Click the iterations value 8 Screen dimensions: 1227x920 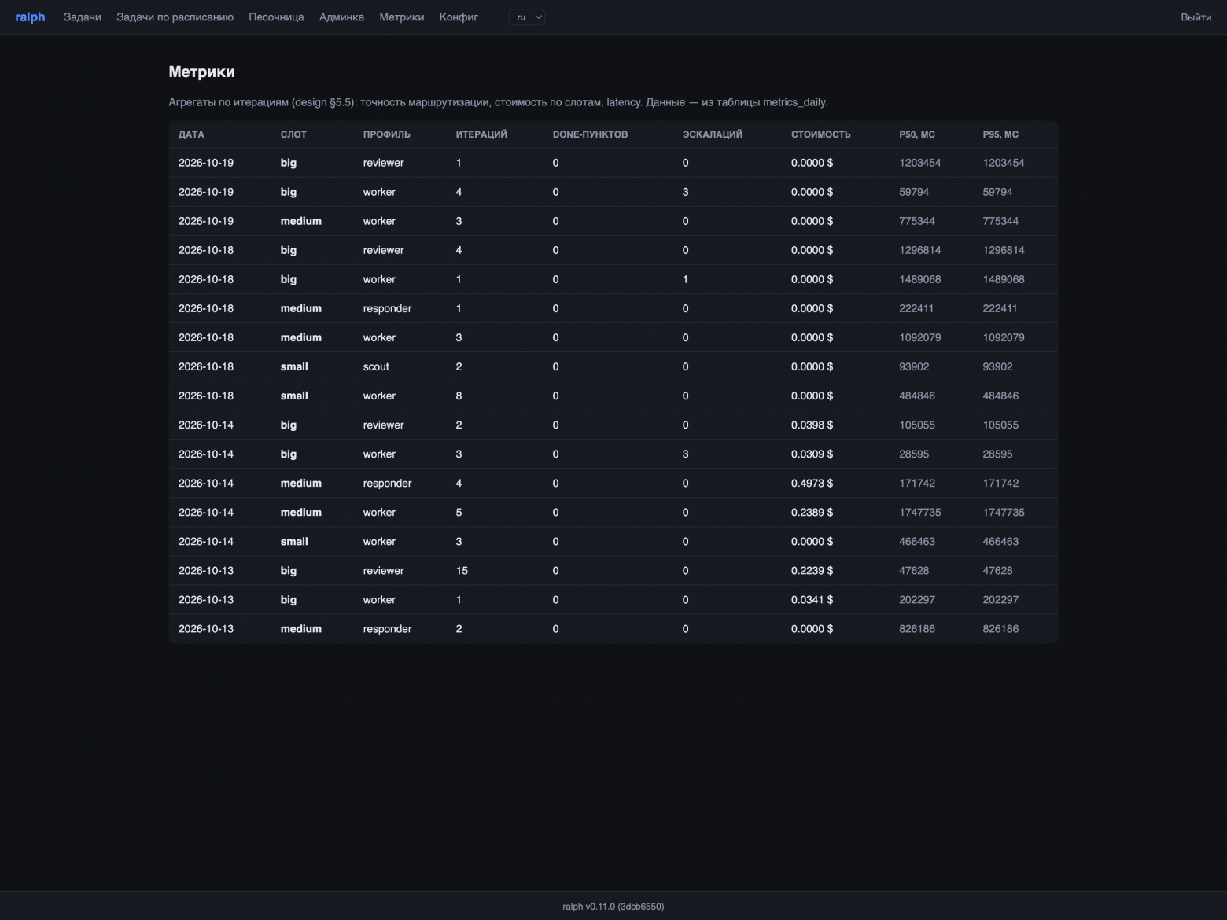pyautogui.click(x=459, y=396)
